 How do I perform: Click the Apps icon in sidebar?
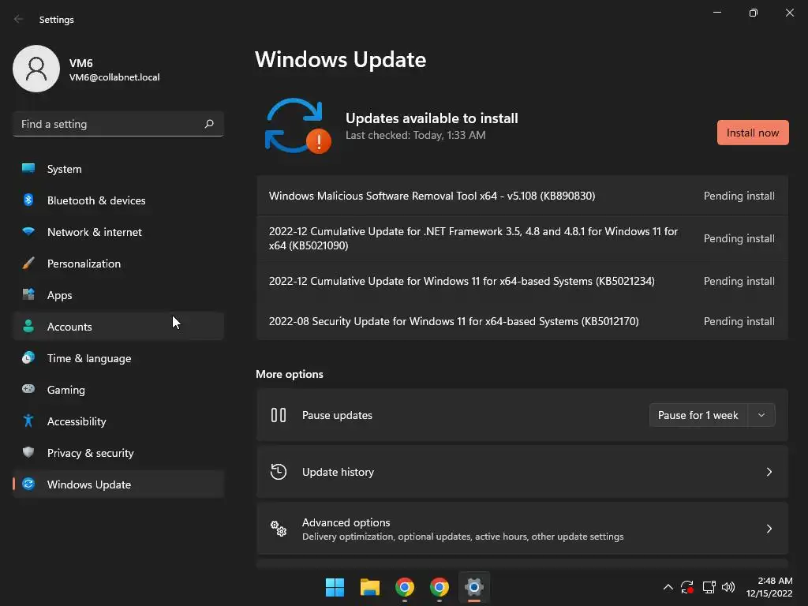coord(28,294)
